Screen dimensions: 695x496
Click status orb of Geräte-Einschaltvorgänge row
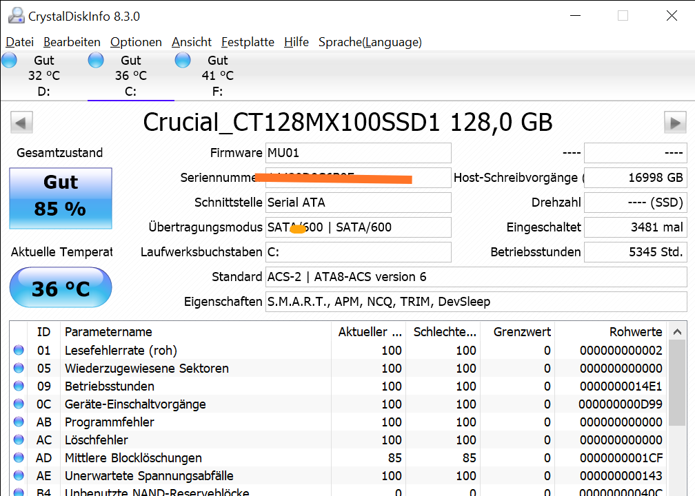(19, 404)
